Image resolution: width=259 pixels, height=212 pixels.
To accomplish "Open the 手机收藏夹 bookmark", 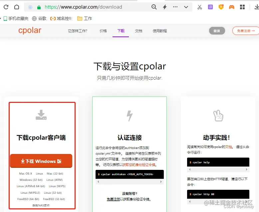I will 16,19.
